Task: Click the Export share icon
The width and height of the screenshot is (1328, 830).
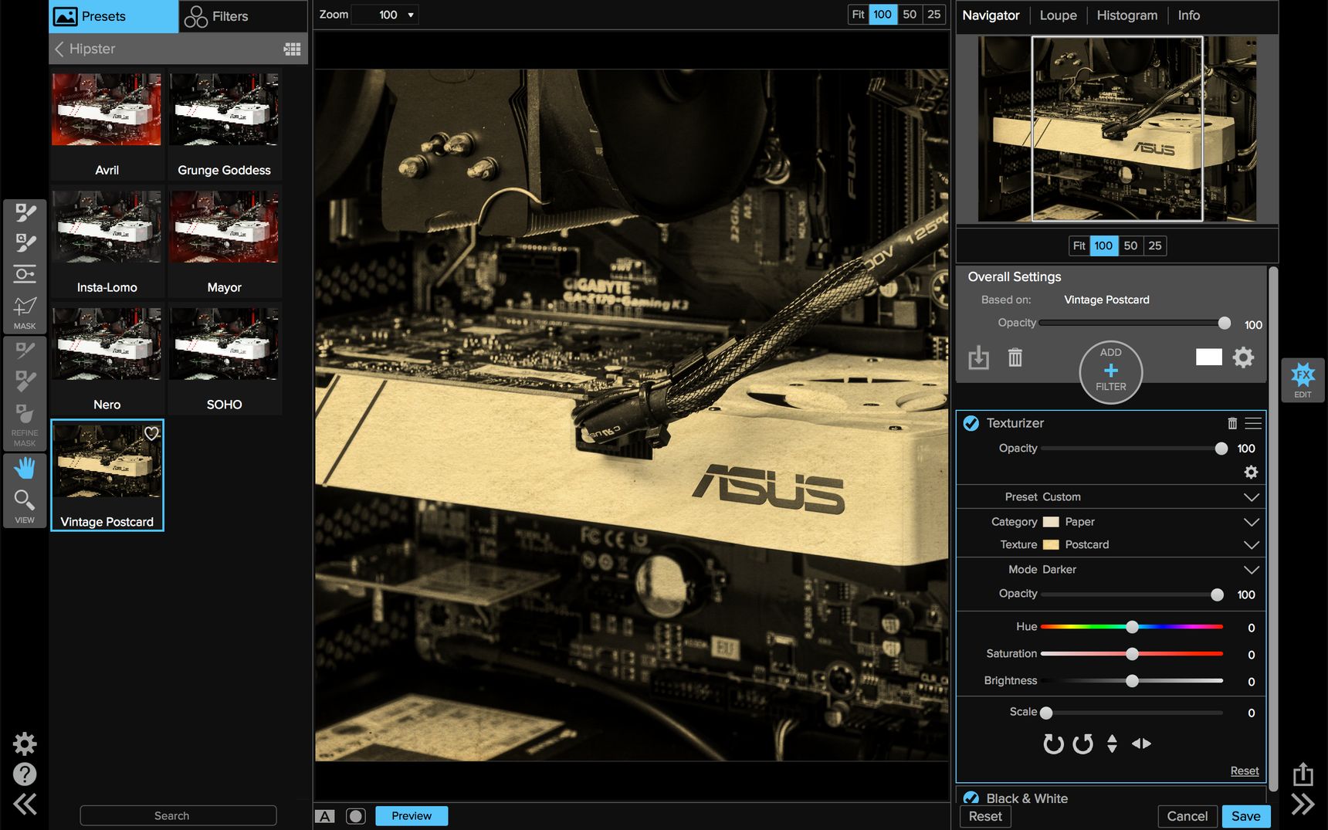Action: tap(1303, 774)
